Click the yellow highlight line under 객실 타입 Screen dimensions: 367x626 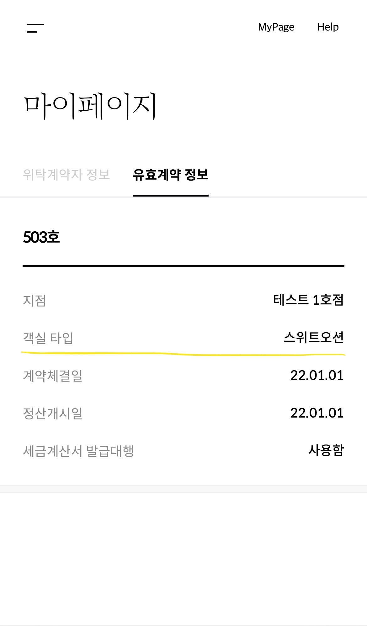point(183,354)
